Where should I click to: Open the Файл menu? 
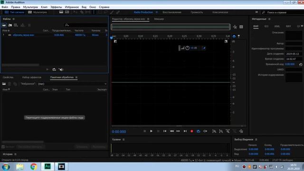(5, 7)
